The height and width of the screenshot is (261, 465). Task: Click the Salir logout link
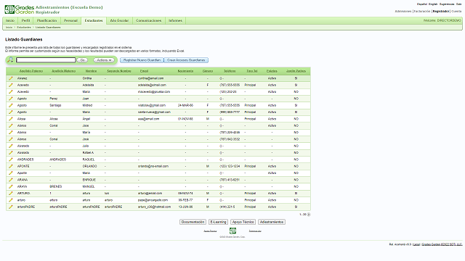(458, 4)
